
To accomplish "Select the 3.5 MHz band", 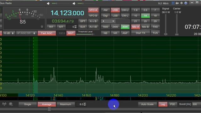I will (x=145, y=10).
